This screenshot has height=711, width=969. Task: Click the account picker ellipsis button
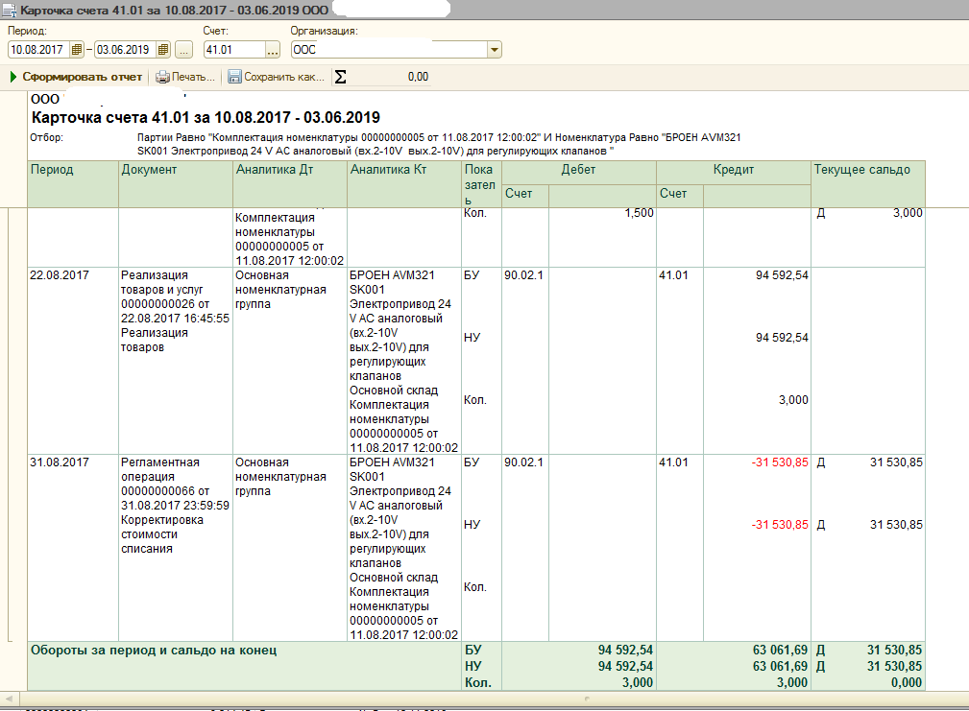tap(272, 50)
